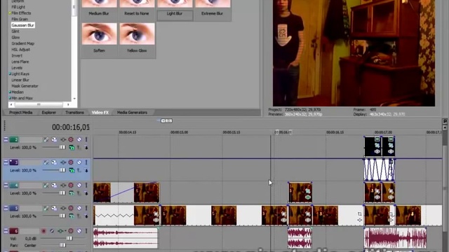This screenshot has width=449, height=252.
Task: Click the track 6 Vol slider handle
Action: coord(69,238)
